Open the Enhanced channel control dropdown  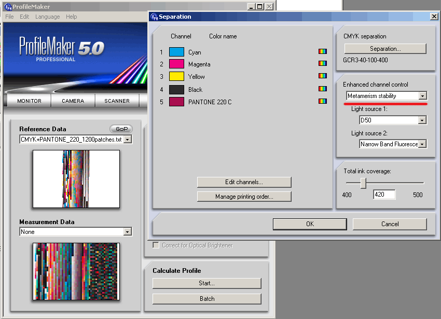(x=422, y=96)
